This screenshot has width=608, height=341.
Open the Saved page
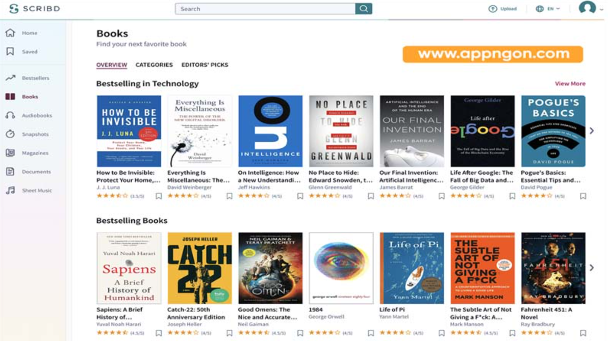click(x=31, y=51)
